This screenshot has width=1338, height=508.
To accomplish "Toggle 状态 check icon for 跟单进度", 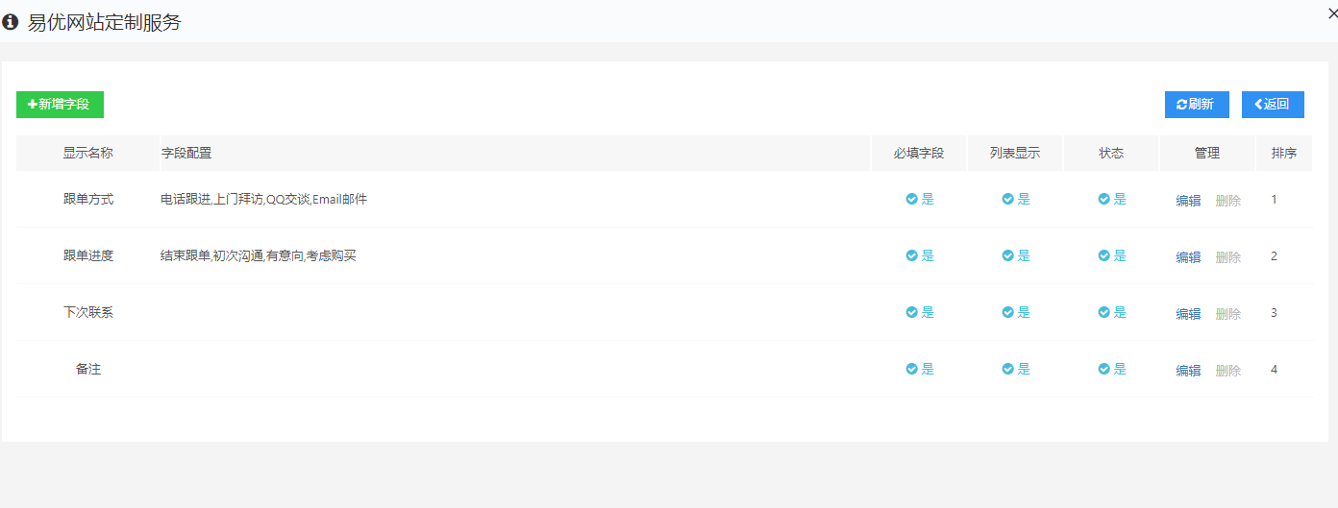I will point(1104,256).
